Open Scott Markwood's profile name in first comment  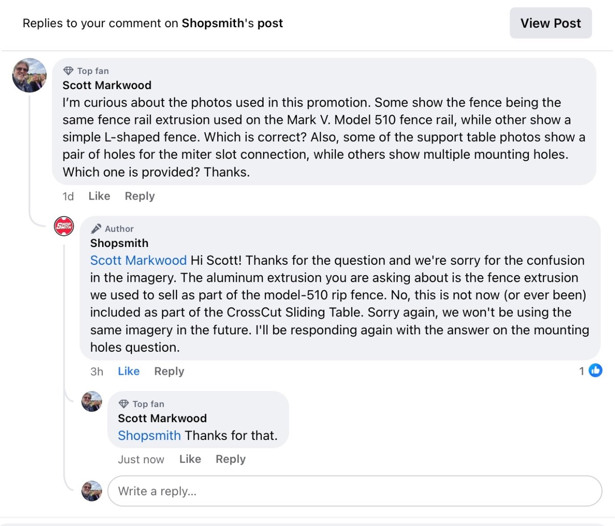coord(107,85)
